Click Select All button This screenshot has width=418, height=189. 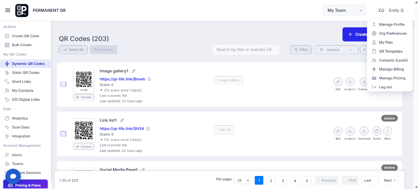(x=73, y=49)
